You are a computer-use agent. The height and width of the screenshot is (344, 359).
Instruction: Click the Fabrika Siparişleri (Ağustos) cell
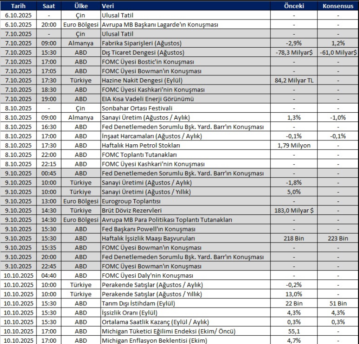pyautogui.click(x=141, y=44)
